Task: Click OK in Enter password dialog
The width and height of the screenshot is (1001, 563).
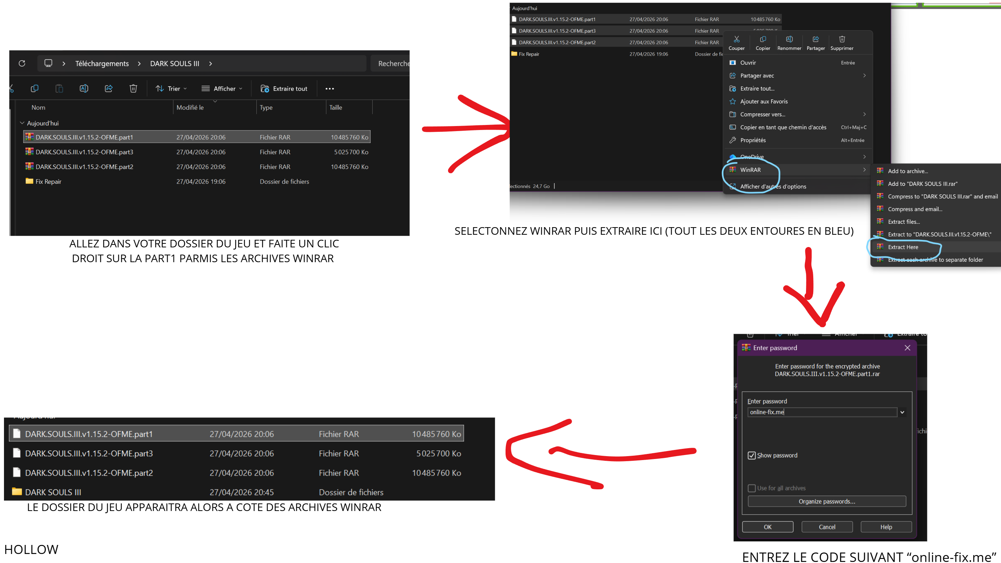Action: coord(767,527)
